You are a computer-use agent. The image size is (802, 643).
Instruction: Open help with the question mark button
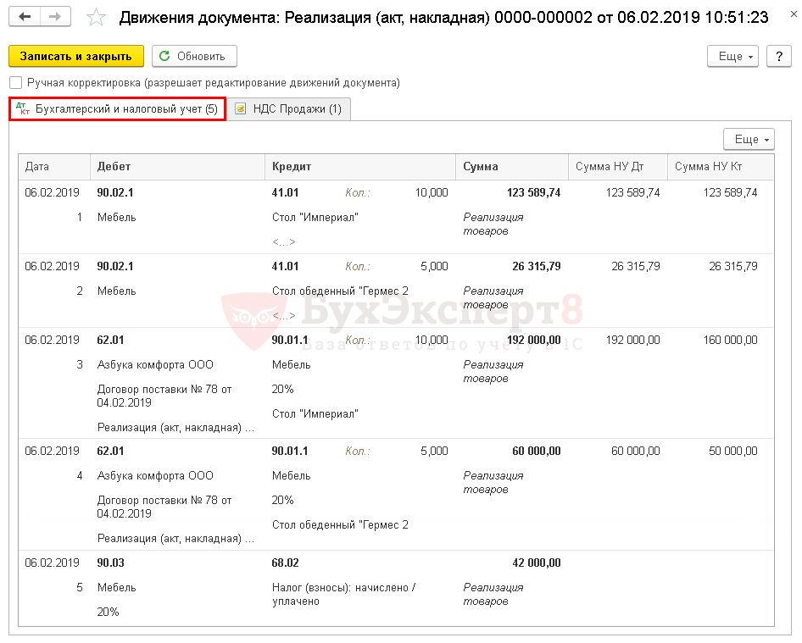click(779, 56)
